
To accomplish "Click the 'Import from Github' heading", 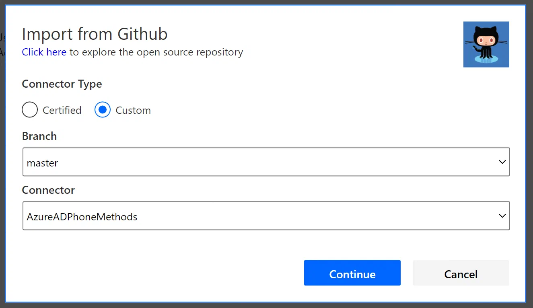I will tap(95, 34).
